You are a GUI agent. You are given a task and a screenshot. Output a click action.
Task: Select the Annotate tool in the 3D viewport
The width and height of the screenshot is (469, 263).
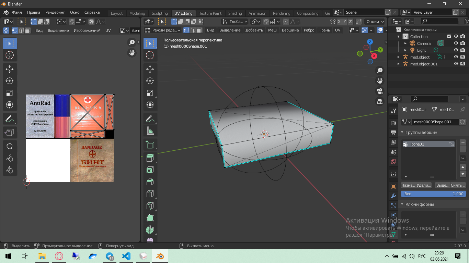(150, 119)
